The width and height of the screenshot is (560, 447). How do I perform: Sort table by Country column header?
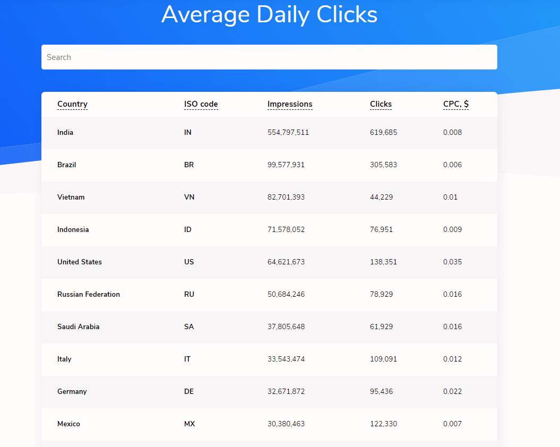tap(72, 104)
